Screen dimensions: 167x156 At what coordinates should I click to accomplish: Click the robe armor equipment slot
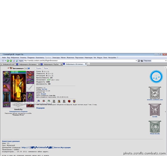coord(6,97)
